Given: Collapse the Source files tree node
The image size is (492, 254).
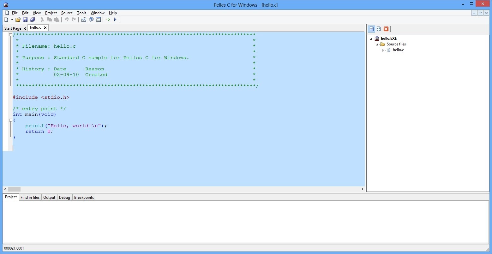Looking at the screenshot, I should click(377, 44).
